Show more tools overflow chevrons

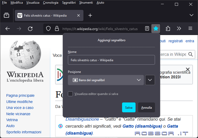pyautogui.click(x=179, y=29)
